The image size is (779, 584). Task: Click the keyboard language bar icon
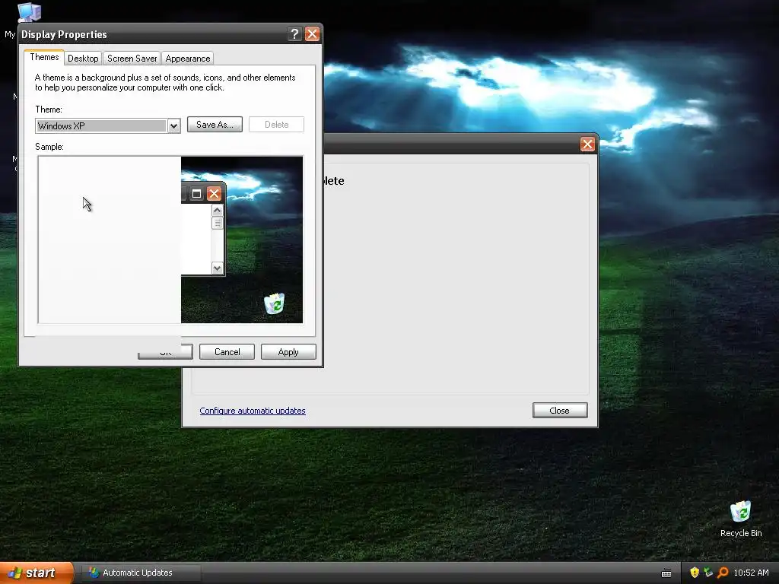click(666, 573)
